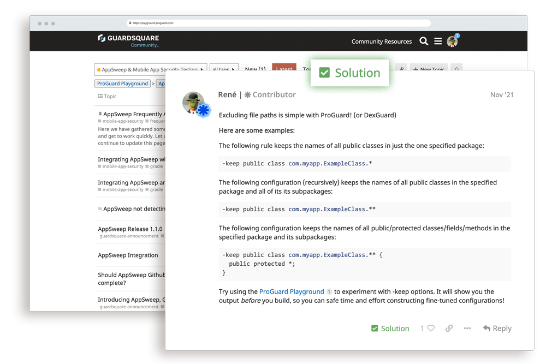Copy the post link with the chain icon
Image resolution: width=546 pixels, height=364 pixels.
point(449,328)
